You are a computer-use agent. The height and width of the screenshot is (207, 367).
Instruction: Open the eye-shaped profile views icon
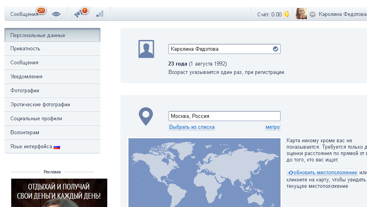[56, 14]
